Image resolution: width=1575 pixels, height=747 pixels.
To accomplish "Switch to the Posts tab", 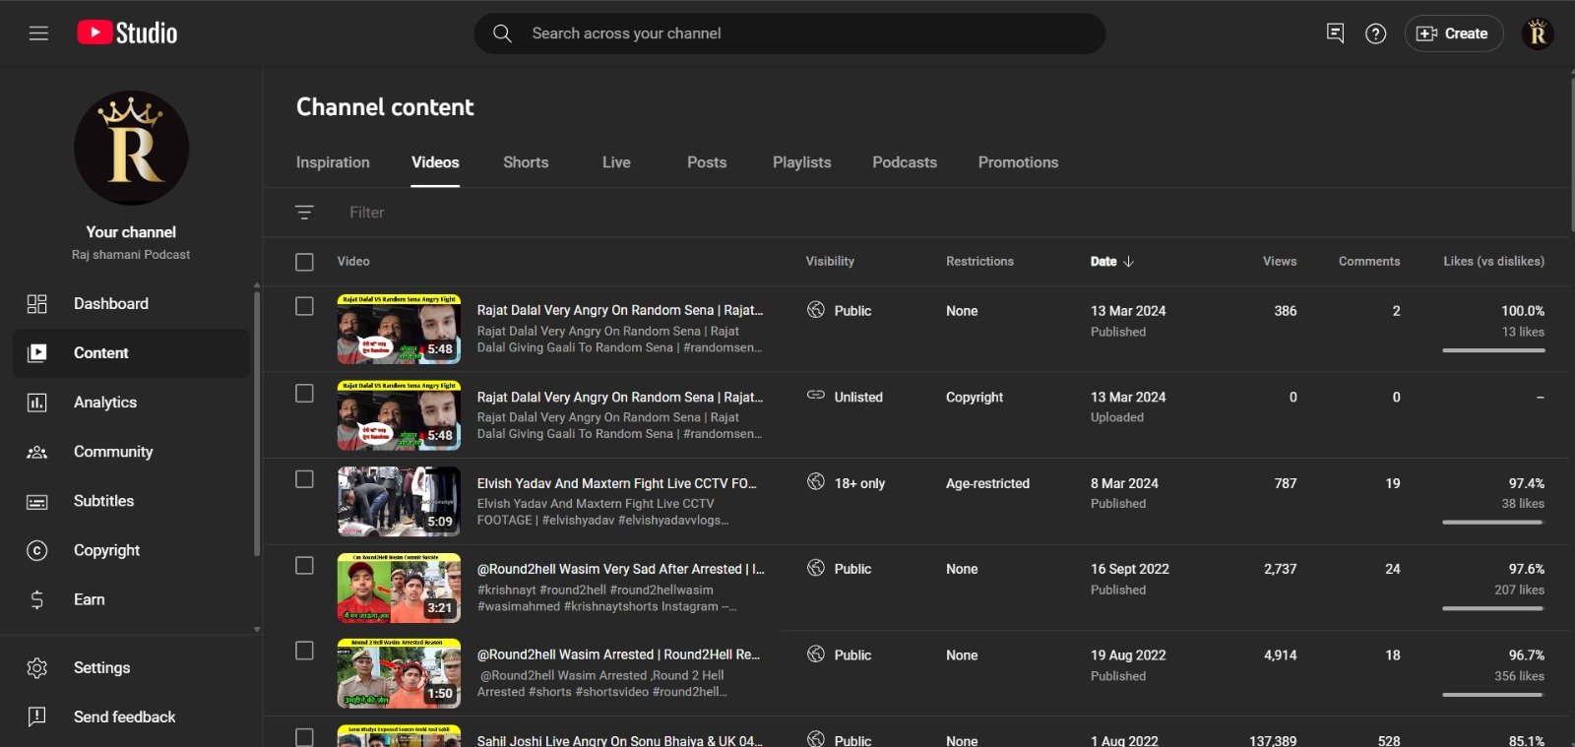I will pyautogui.click(x=707, y=162).
